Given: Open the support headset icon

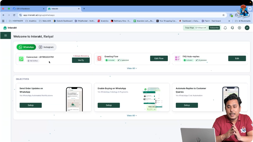Looking at the screenshot, I should click(x=232, y=28).
